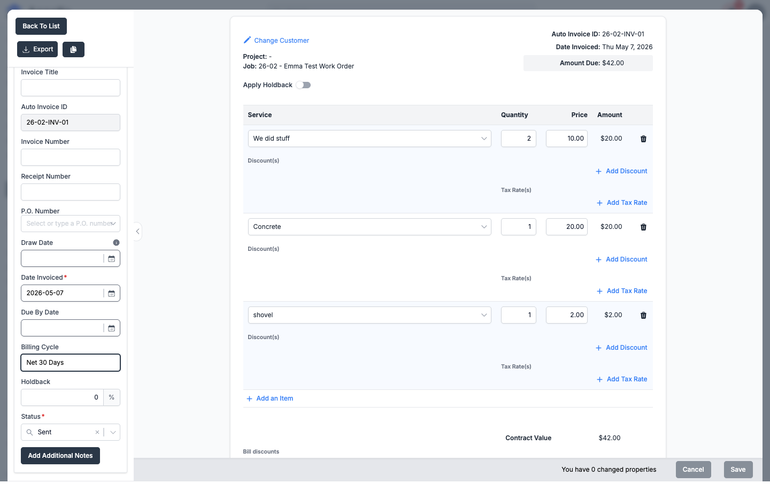
Task: Click the Contract Value $42.00 amount
Action: pyautogui.click(x=610, y=438)
